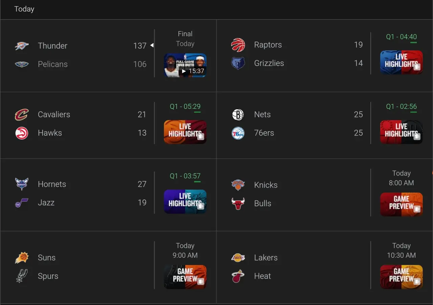
Task: Play Thunder vs Pelicans full game highlights
Action: [185, 65]
